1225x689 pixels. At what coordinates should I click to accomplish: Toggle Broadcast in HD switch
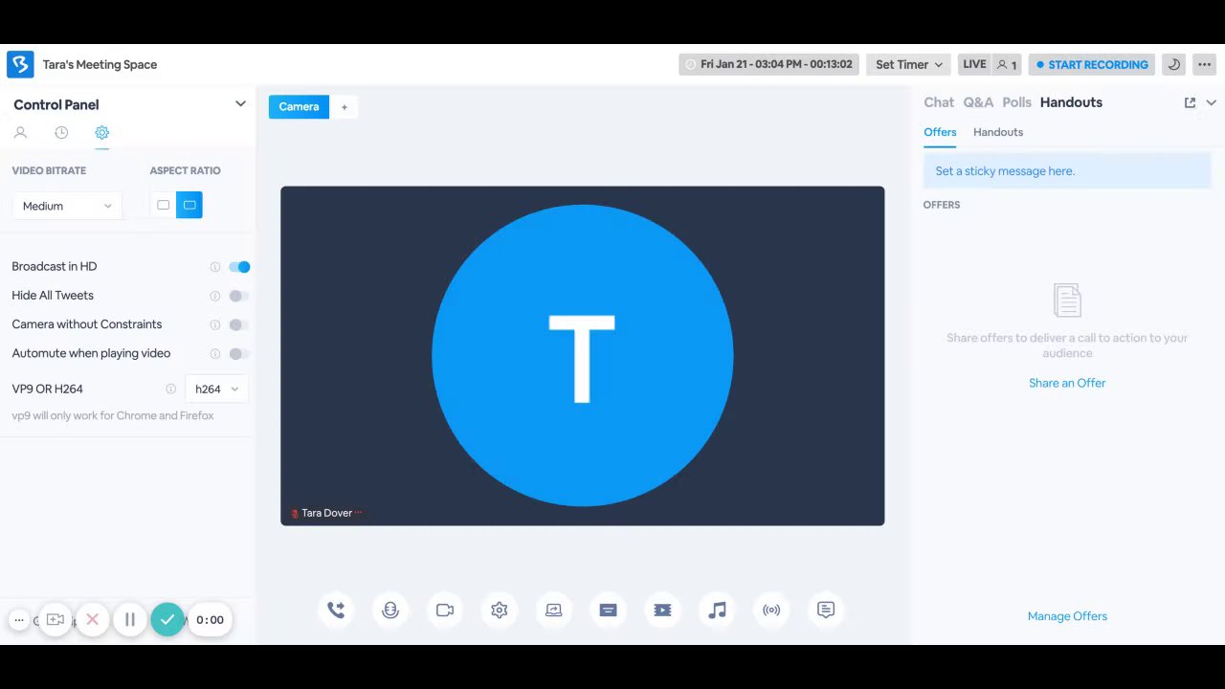[x=239, y=267]
